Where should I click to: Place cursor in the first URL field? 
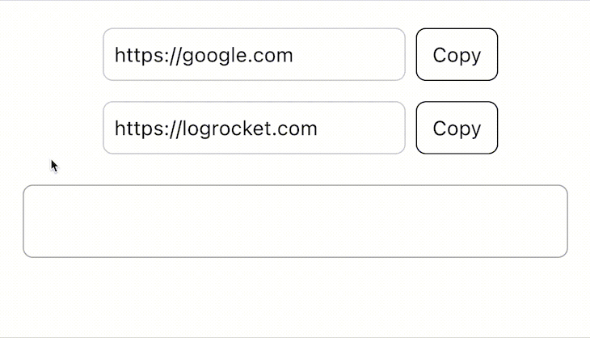[254, 54]
